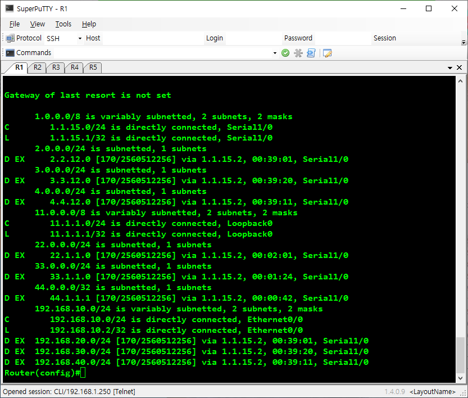Click into the Commands input box
Image resolution: width=468 pixels, height=398 pixels.
(x=163, y=53)
